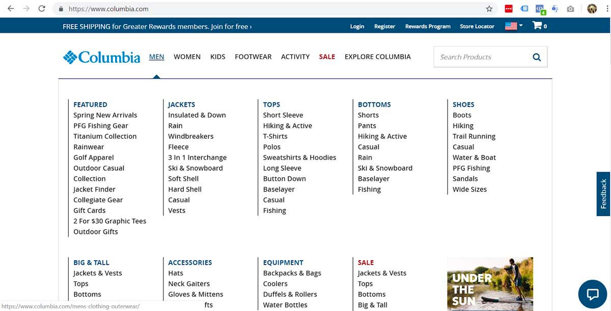This screenshot has height=311, width=611.
Task: Click the BIG & TALL heading
Action: point(91,262)
